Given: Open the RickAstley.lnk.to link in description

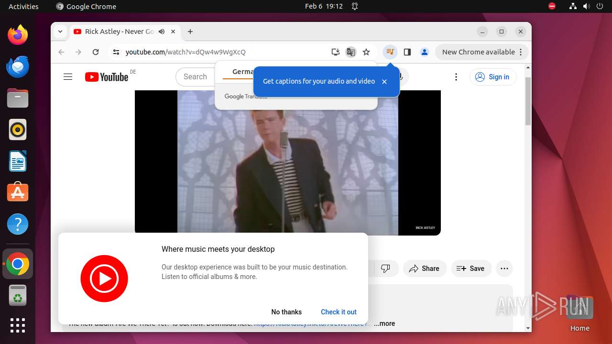Looking at the screenshot, I should tap(312, 323).
